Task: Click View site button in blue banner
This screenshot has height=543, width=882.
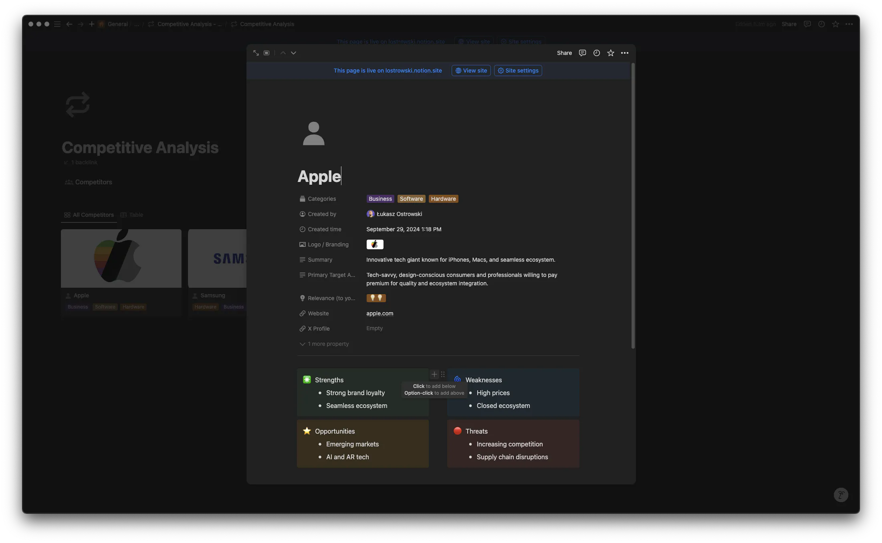Action: tap(471, 71)
